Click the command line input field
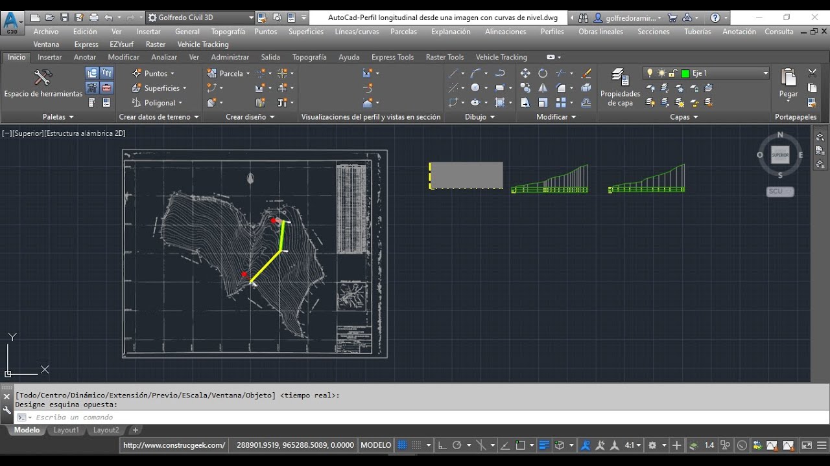The height and width of the screenshot is (466, 830). click(x=421, y=417)
